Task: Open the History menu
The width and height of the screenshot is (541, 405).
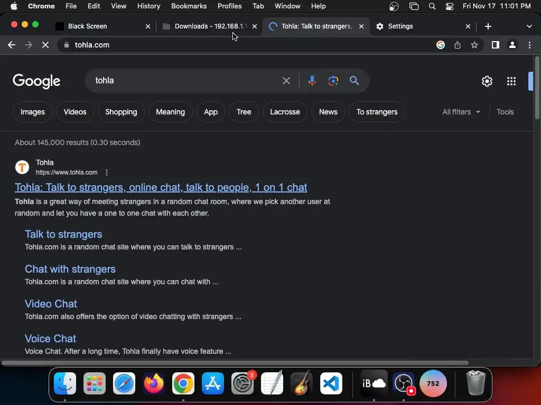Action: (x=148, y=6)
